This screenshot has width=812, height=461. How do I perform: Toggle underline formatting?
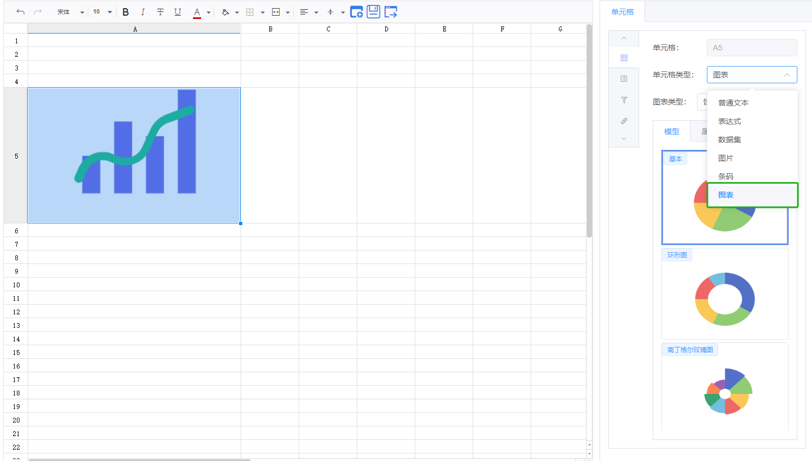pos(177,12)
